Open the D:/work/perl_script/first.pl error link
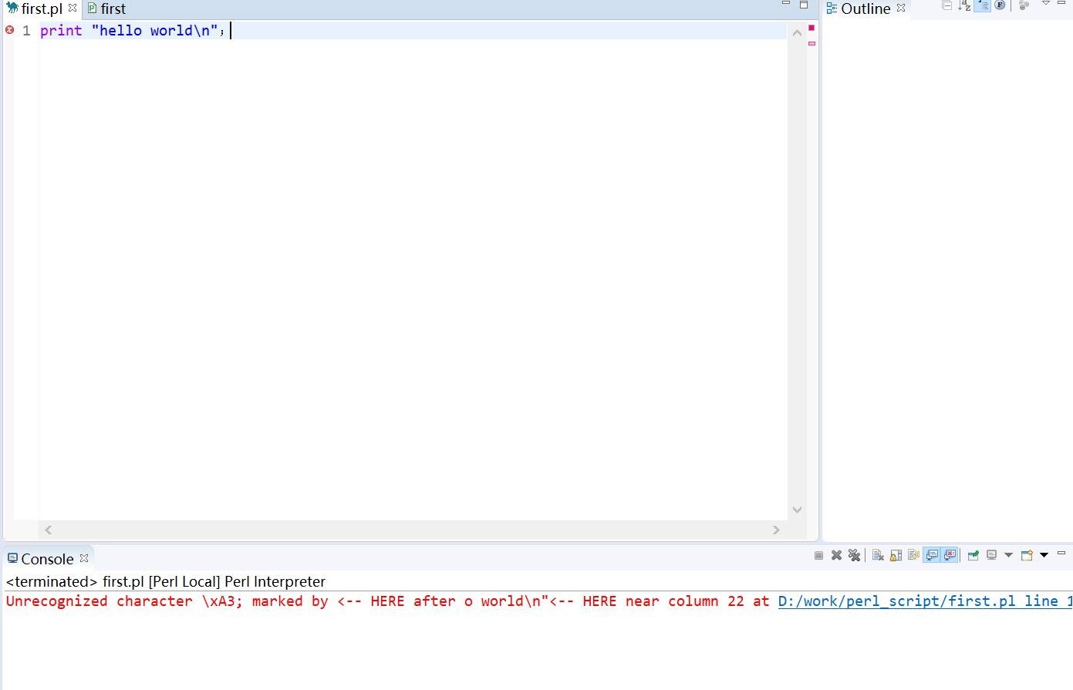 [925, 601]
